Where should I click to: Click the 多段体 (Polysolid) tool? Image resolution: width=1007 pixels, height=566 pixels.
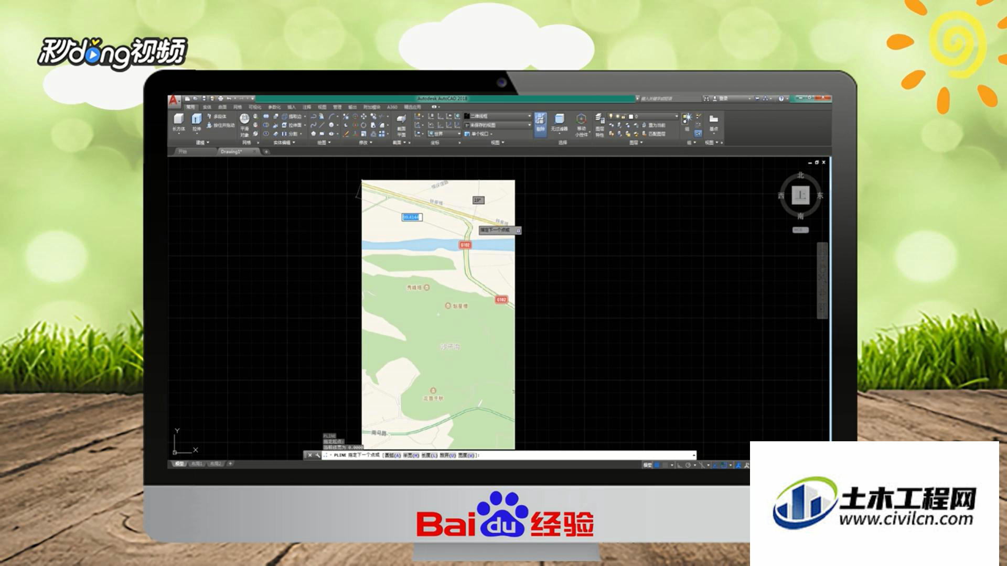(217, 116)
